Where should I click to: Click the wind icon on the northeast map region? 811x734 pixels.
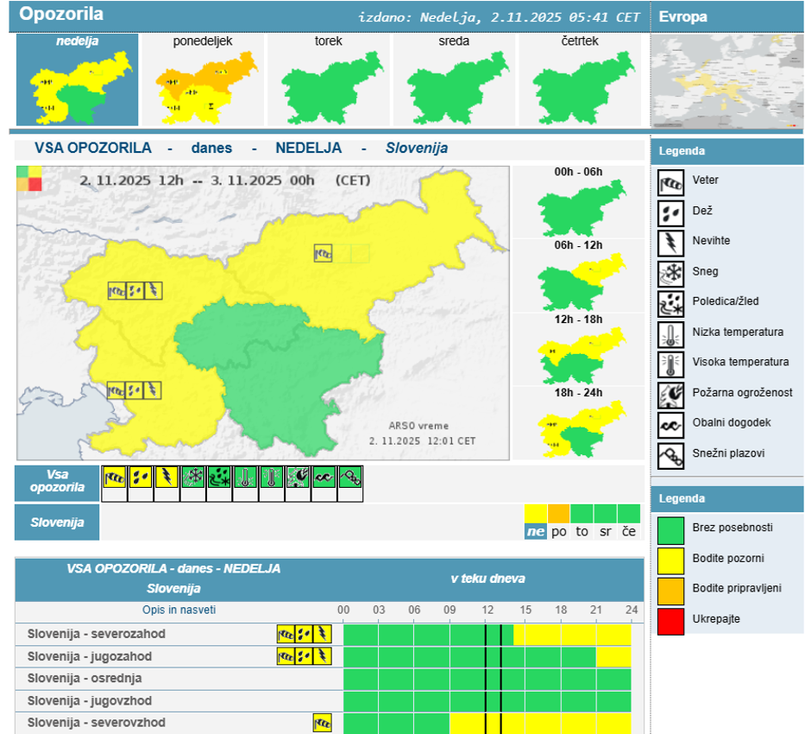click(323, 253)
